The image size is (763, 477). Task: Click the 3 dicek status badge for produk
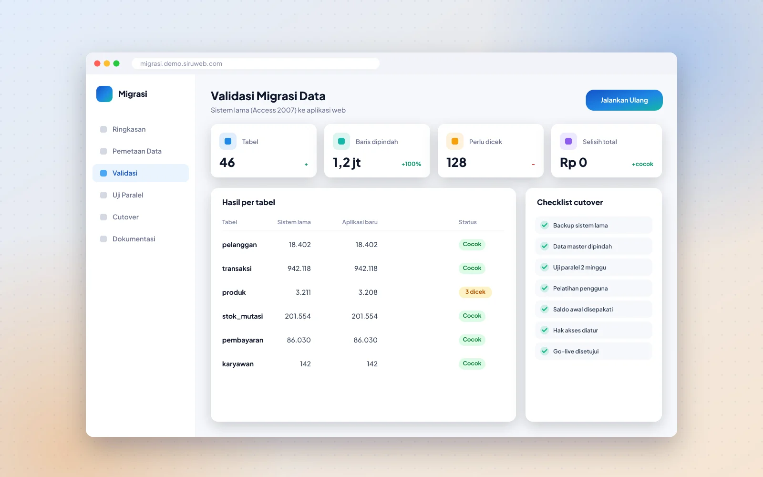click(x=475, y=292)
